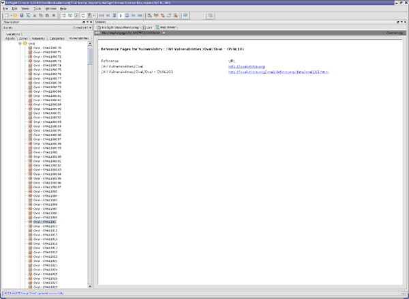Click the New resource toolbar icon
This screenshot has width=409, height=299.
(x=5, y=14)
